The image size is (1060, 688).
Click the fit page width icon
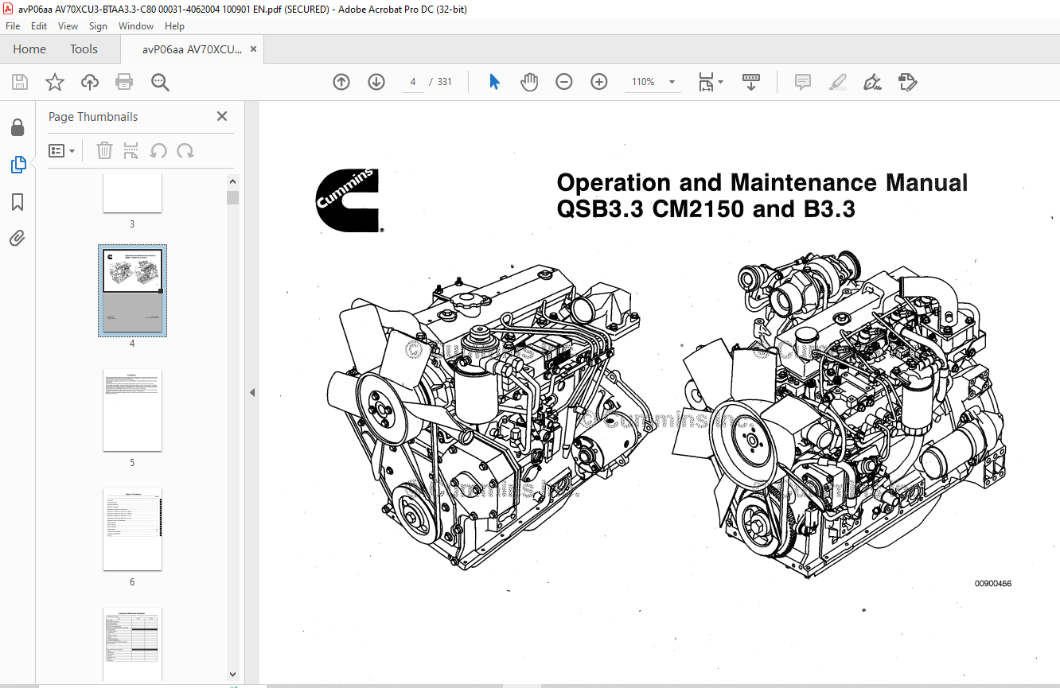pyautogui.click(x=706, y=82)
